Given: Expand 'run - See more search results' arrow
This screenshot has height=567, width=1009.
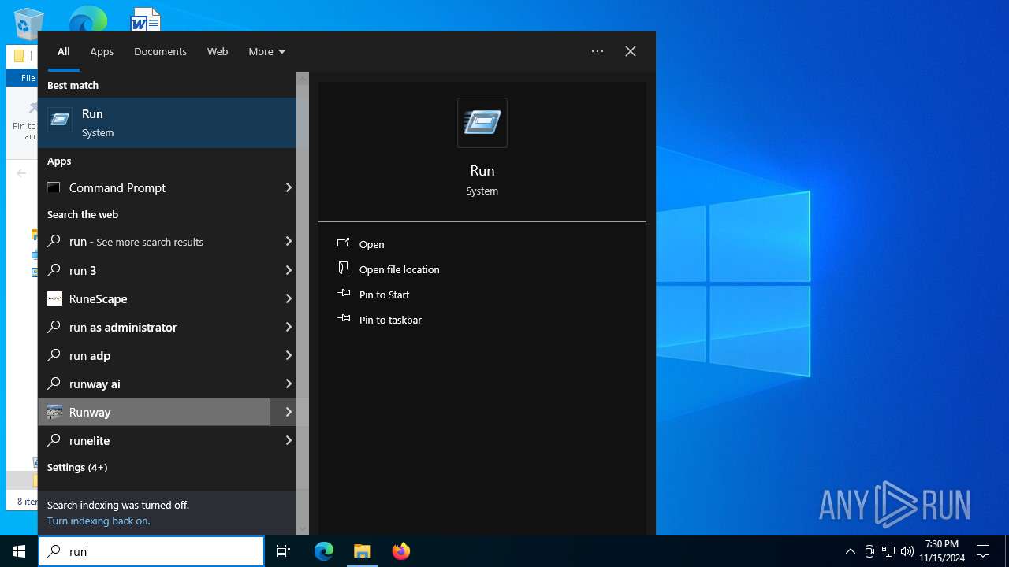Looking at the screenshot, I should (289, 241).
